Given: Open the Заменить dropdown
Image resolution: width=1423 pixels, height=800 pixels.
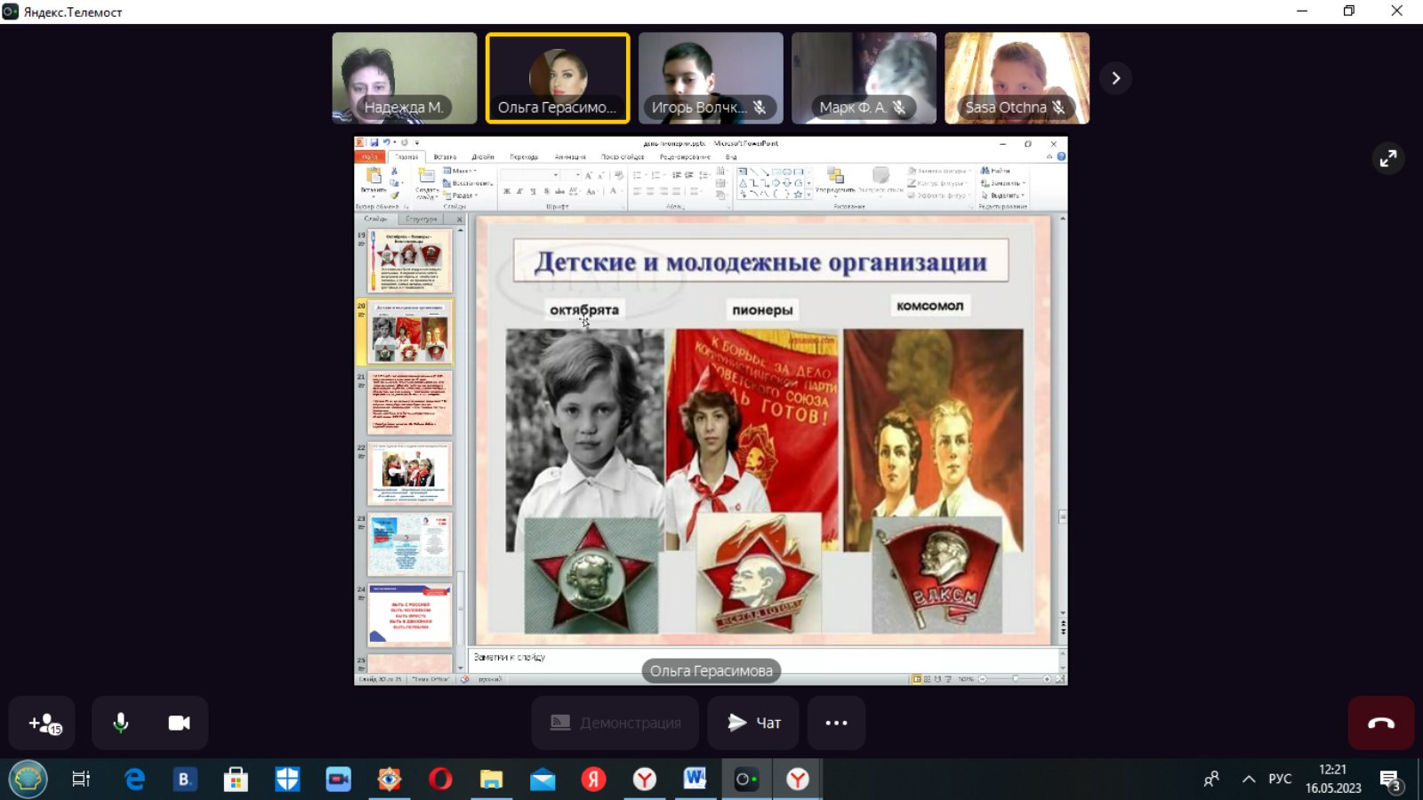Looking at the screenshot, I should click(1003, 183).
